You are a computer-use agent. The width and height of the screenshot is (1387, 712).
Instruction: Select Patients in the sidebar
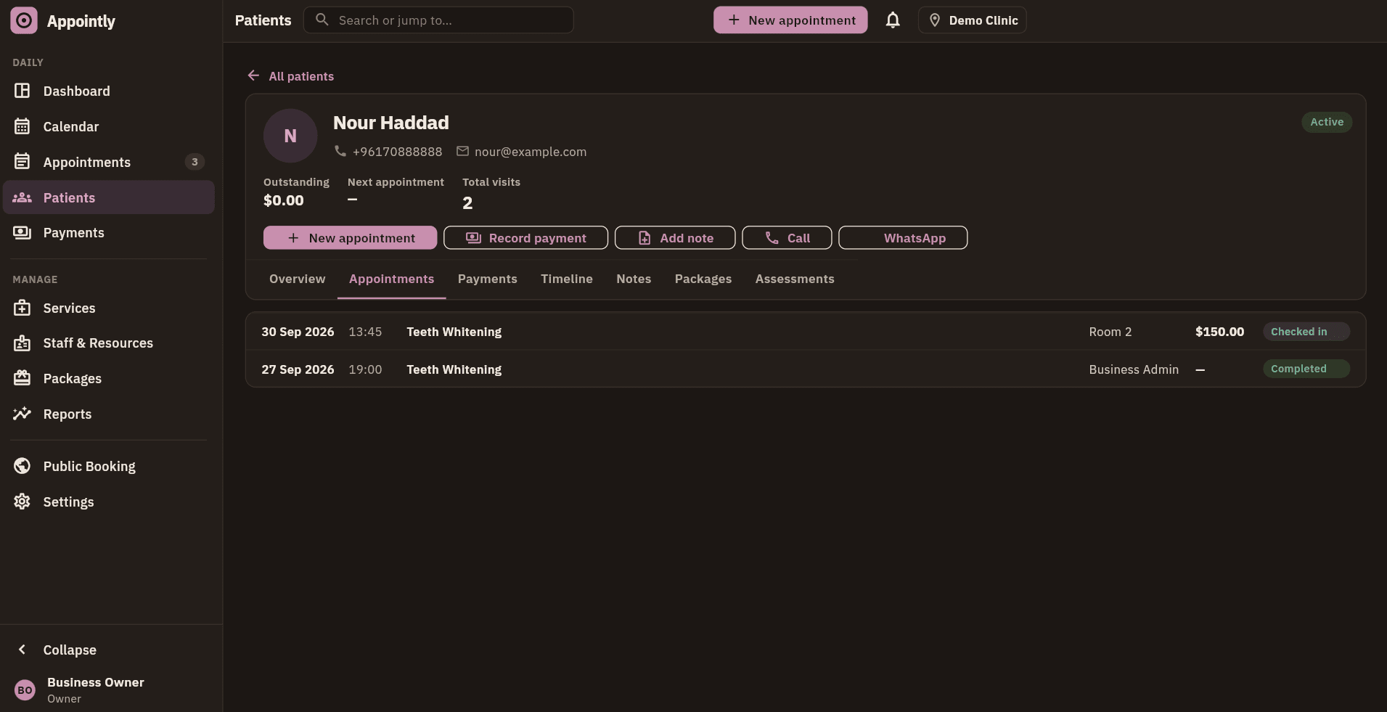pyautogui.click(x=109, y=197)
